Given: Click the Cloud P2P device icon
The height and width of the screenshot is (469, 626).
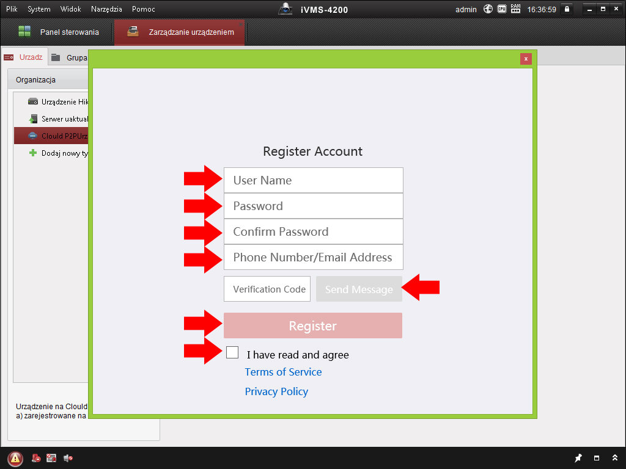Looking at the screenshot, I should 33,136.
